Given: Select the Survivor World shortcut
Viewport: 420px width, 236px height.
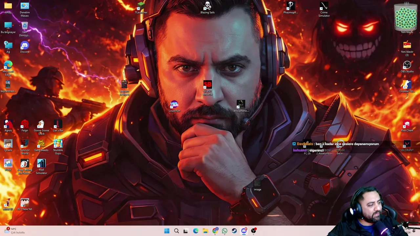Looking at the screenshot, I should tap(25, 147).
